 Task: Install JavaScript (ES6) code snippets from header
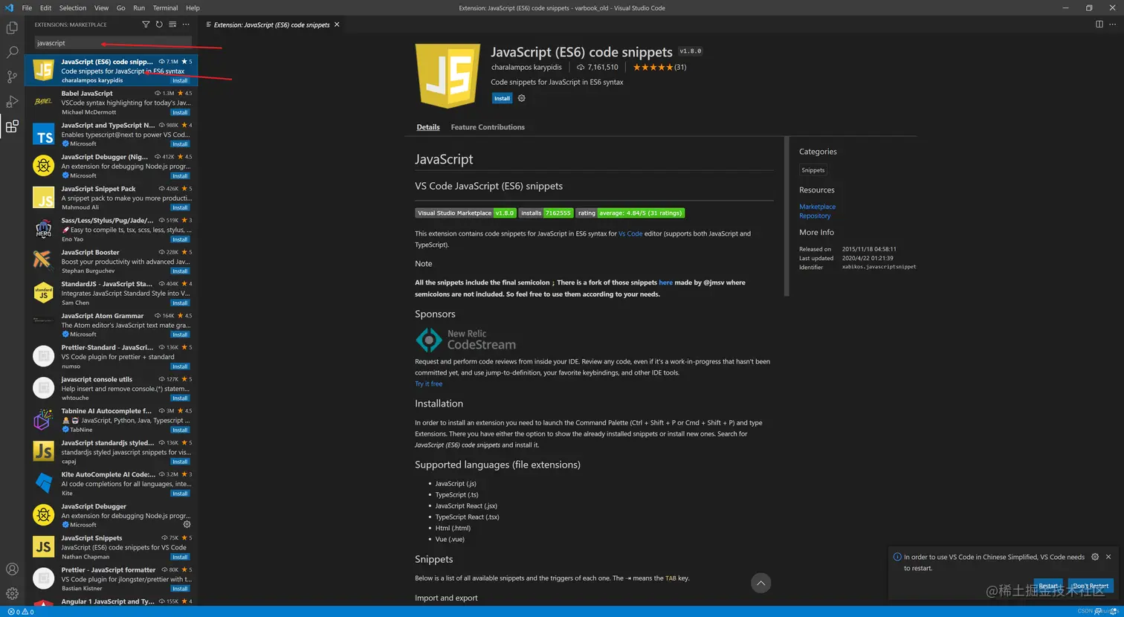[502, 98]
